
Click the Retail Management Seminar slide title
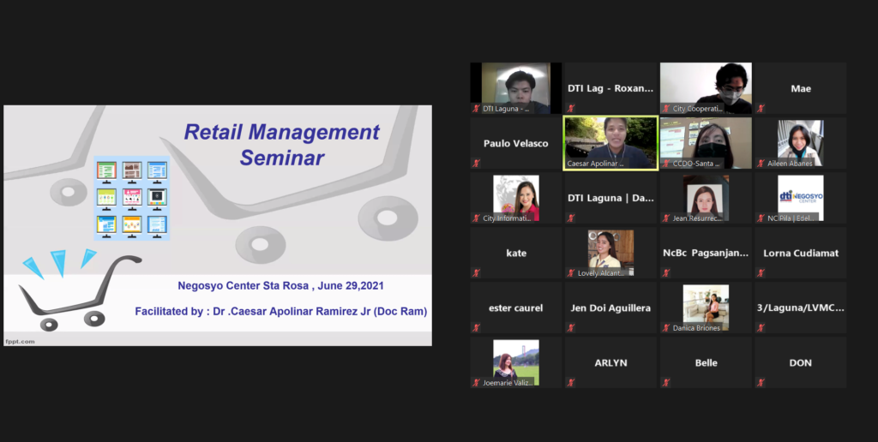(282, 145)
